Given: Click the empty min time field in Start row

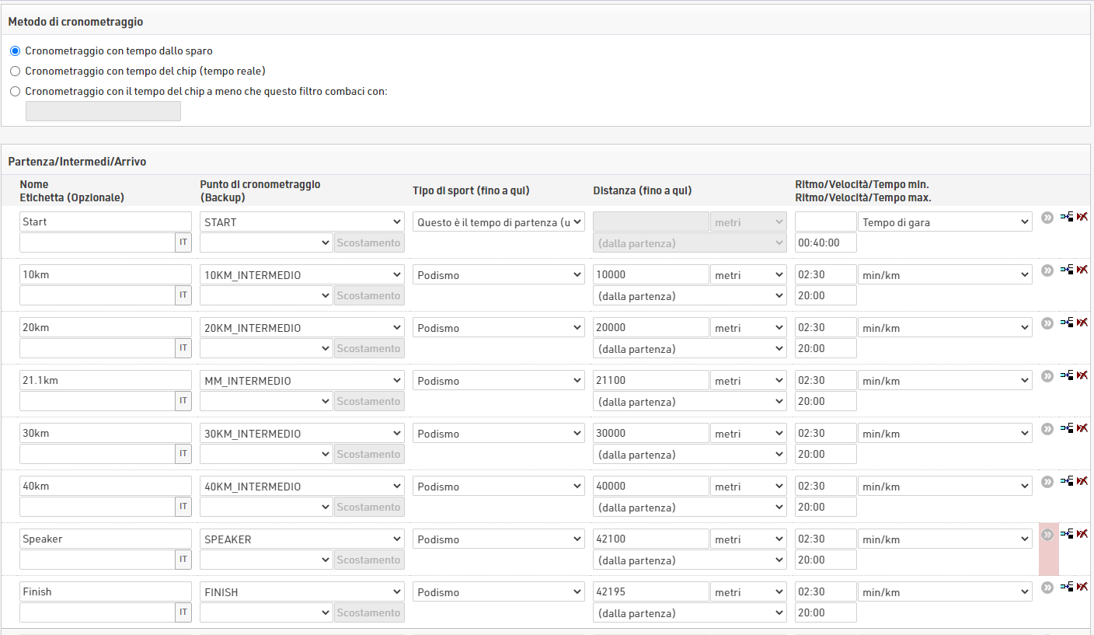Looking at the screenshot, I should click(826, 222).
